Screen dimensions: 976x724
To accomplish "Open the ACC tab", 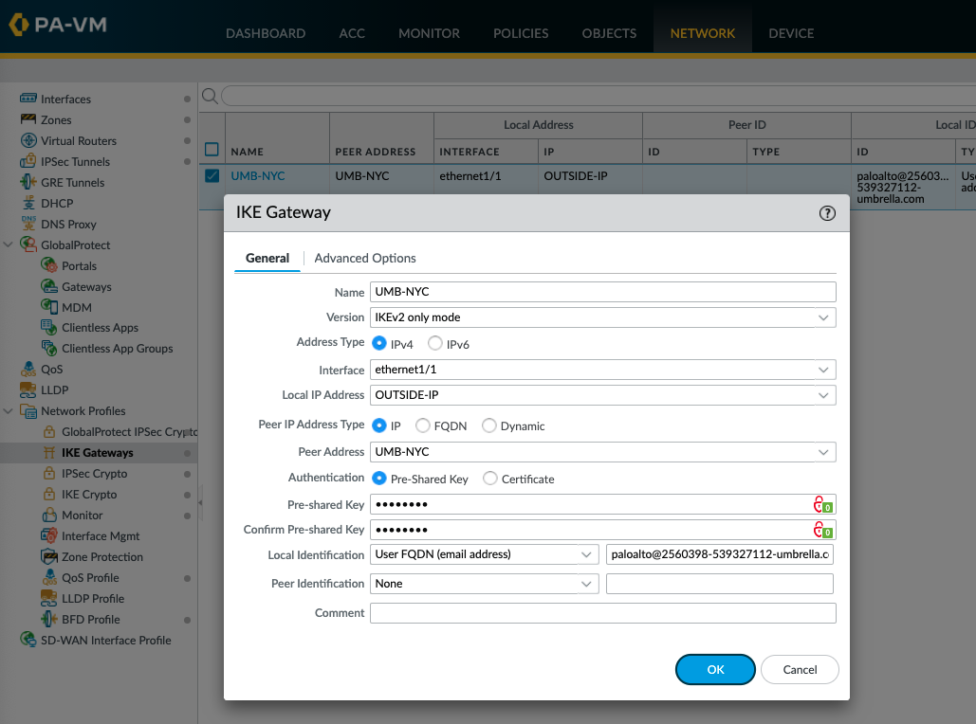I will (x=352, y=33).
